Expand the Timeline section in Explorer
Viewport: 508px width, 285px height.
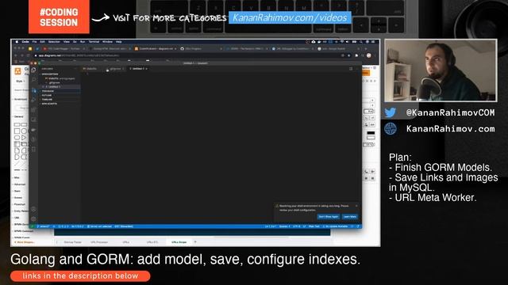click(60, 100)
